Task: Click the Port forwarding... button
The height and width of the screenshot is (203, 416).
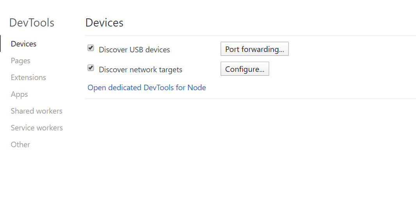Action: point(254,49)
